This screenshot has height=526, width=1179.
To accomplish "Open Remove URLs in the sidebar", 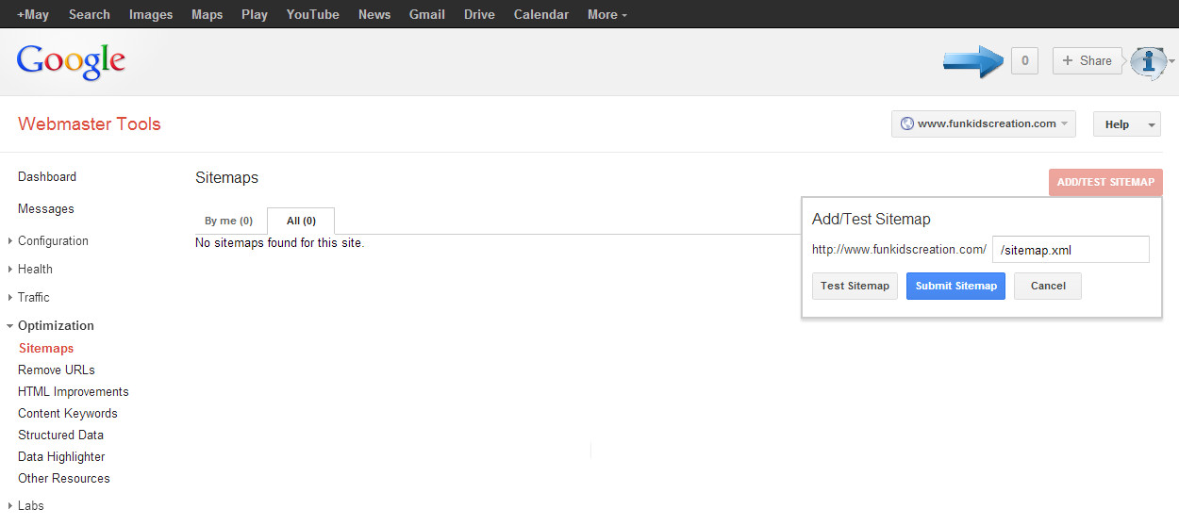I will pyautogui.click(x=57, y=370).
